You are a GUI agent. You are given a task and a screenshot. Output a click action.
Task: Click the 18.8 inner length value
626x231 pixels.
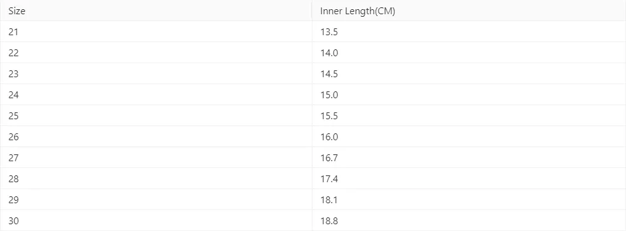tap(329, 220)
